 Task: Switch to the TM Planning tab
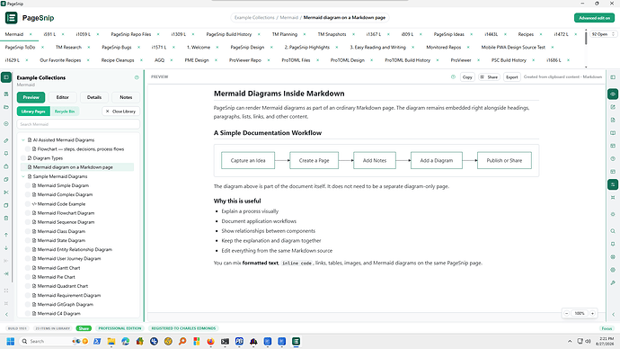[285, 34]
